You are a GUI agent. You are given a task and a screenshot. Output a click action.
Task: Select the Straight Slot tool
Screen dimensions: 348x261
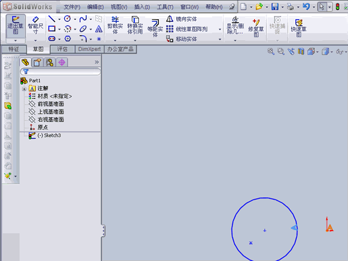pos(52,39)
